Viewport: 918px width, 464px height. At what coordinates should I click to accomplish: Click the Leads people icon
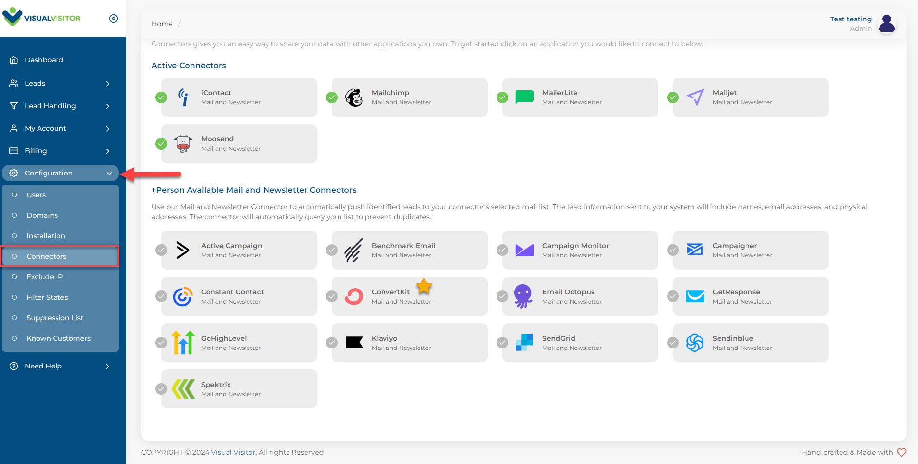pyautogui.click(x=14, y=83)
